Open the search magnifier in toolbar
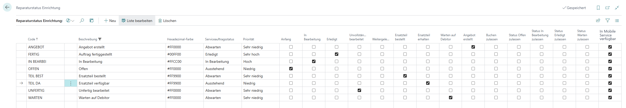626x108 pixels. [82, 21]
